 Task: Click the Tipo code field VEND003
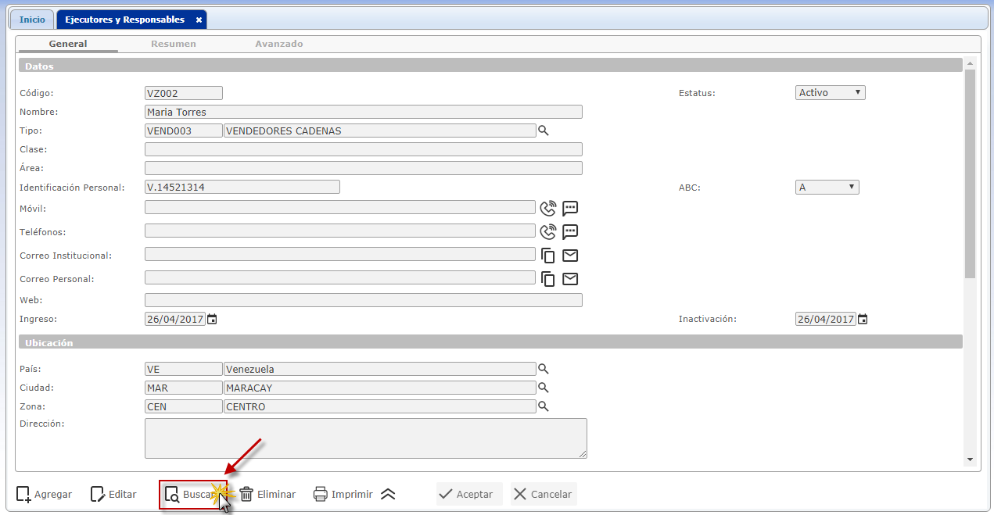pyautogui.click(x=184, y=131)
